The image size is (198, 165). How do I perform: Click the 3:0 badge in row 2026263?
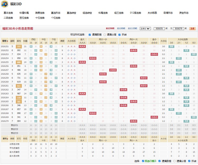171,94
